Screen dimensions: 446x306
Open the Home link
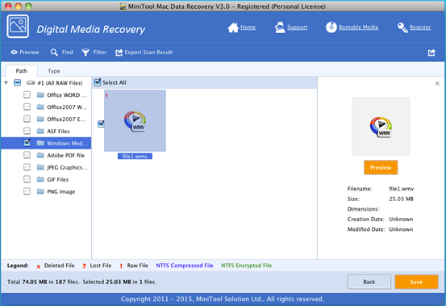tap(248, 27)
